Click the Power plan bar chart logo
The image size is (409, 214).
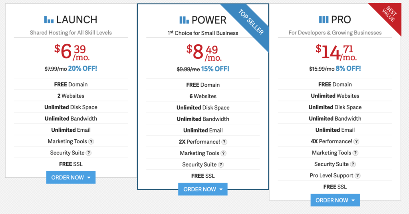point(184,20)
